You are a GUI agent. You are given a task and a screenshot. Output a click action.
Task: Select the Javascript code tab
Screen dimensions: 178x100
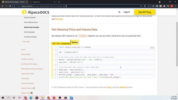click(65, 44)
